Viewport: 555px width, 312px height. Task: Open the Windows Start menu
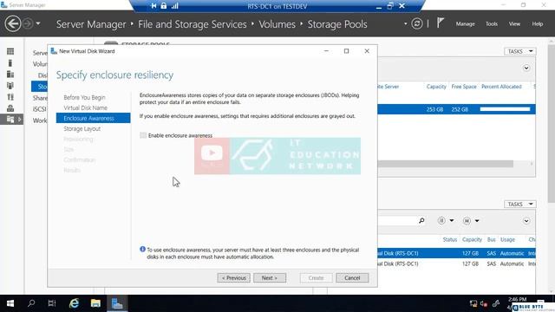click(10, 303)
